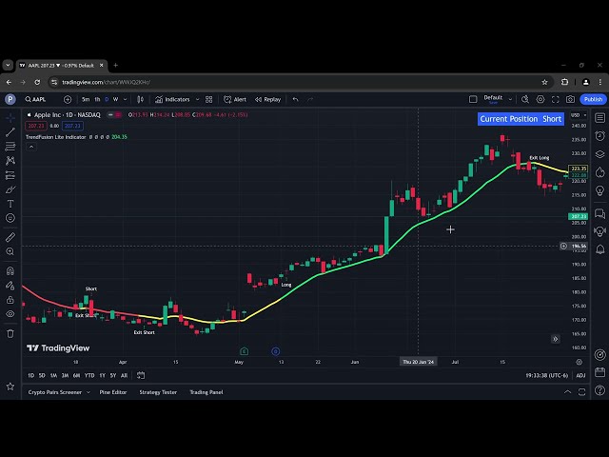
Task: Open the USD currency dropdown
Action: (x=579, y=115)
